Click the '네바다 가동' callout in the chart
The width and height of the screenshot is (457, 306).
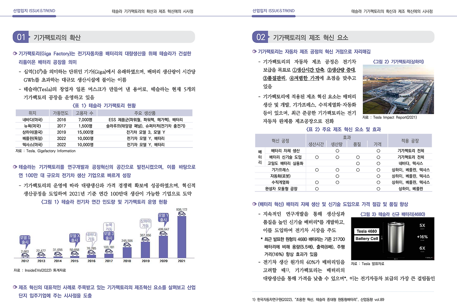pyautogui.click(x=92, y=237)
